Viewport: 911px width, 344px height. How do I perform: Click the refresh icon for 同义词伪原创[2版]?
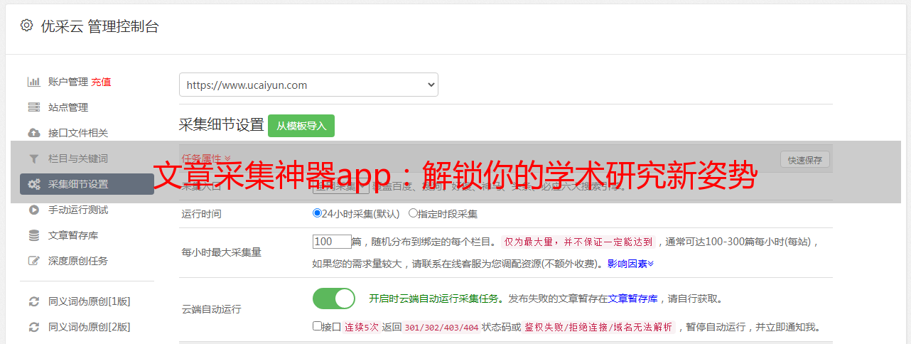click(x=33, y=327)
